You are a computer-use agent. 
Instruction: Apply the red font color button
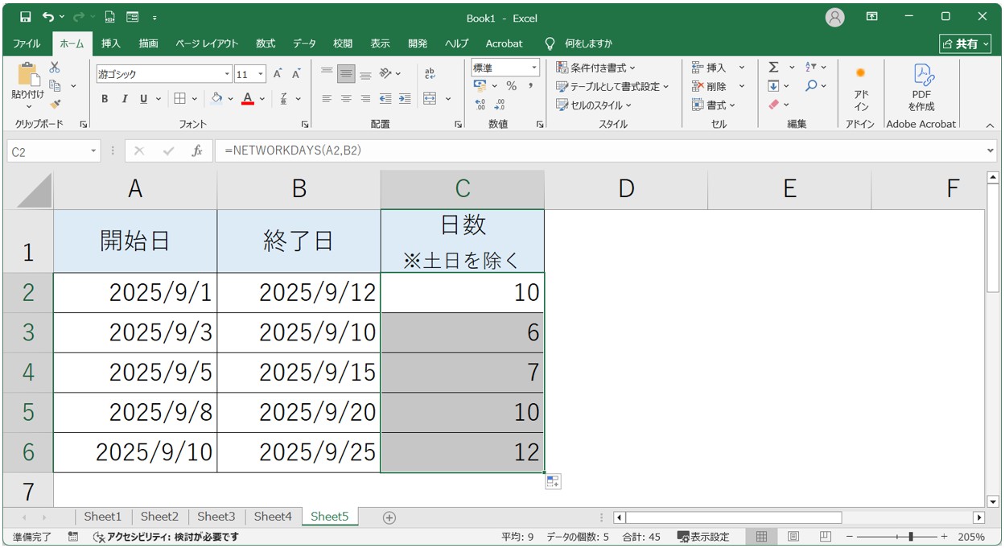click(x=248, y=99)
